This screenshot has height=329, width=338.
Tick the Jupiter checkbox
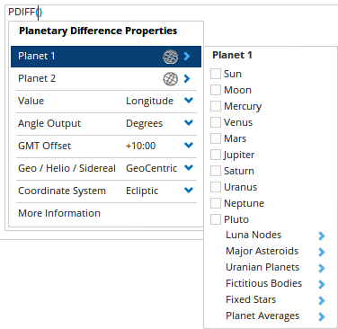pyautogui.click(x=216, y=155)
